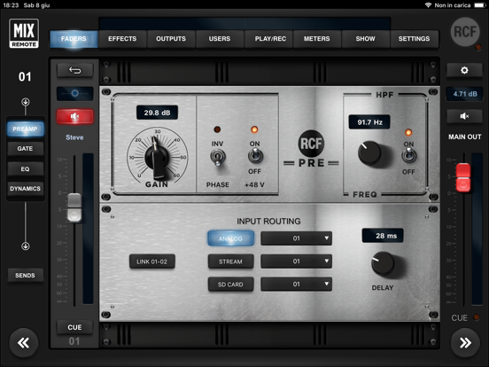
Task: Click the back arrow button above channel strip
Action: pos(74,71)
